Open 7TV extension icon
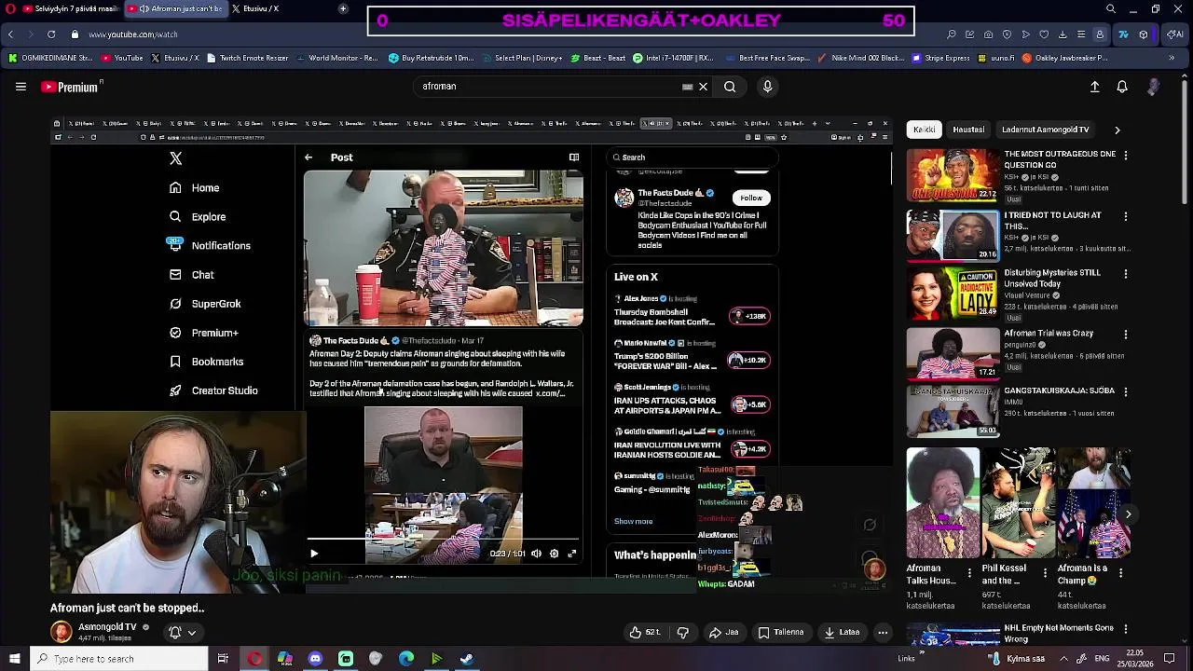 [1123, 34]
